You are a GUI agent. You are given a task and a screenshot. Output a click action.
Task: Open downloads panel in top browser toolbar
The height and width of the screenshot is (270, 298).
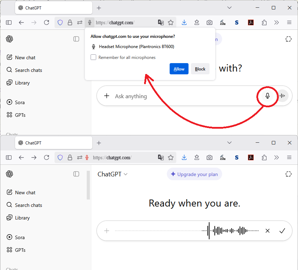(x=184, y=22)
